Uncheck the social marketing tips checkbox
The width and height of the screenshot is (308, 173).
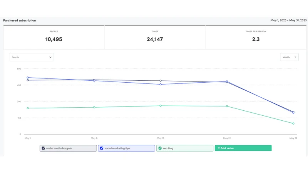pyautogui.click(x=102, y=148)
